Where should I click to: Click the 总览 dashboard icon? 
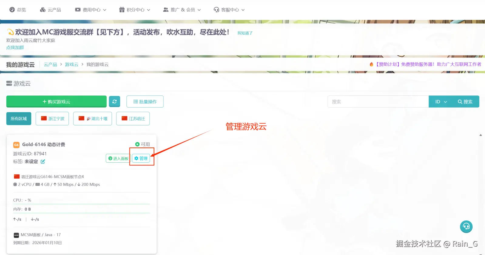point(12,10)
